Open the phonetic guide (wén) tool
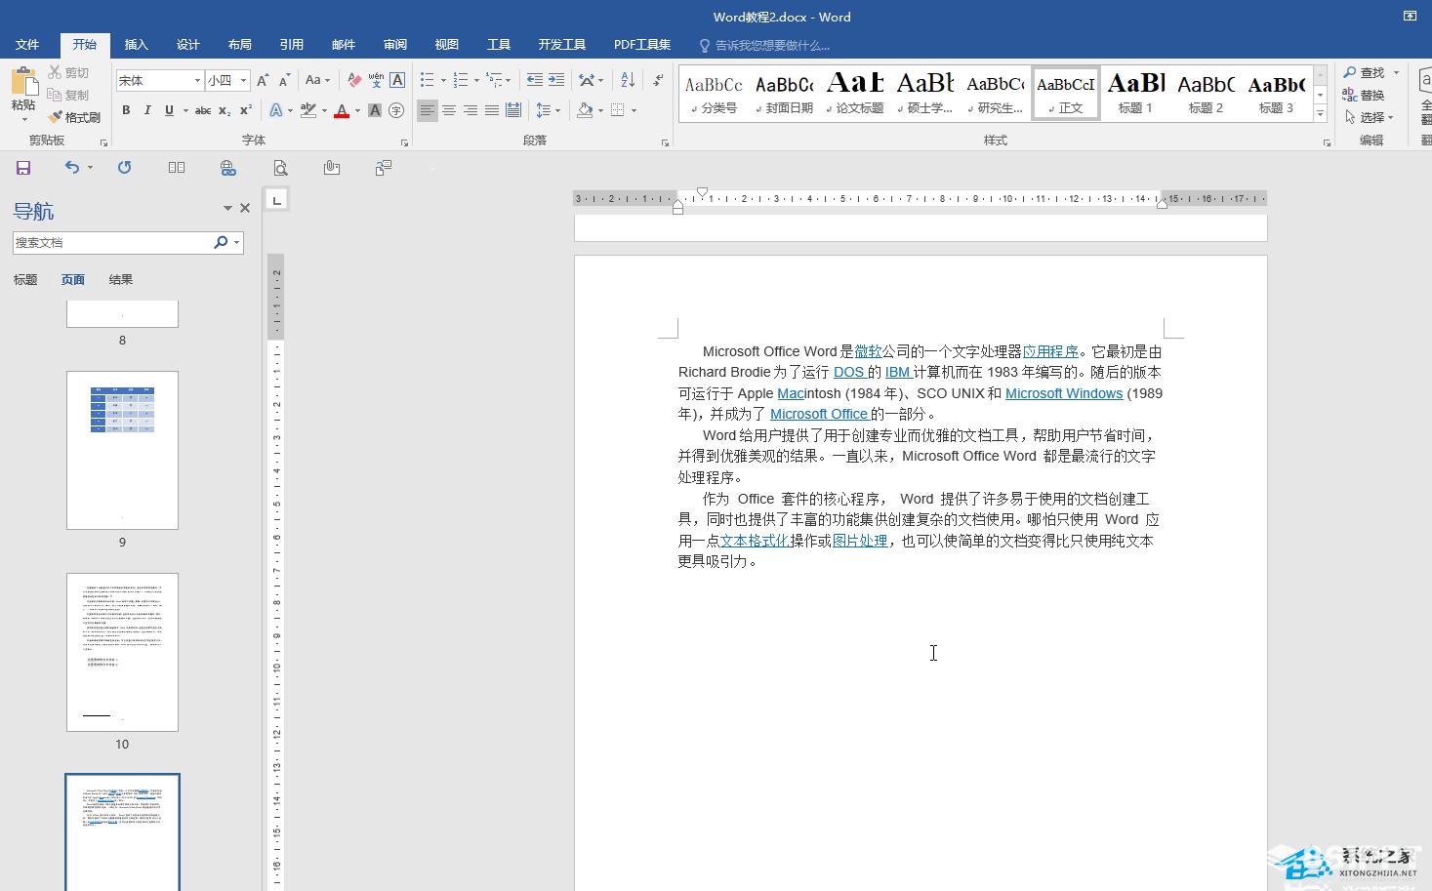 coord(376,80)
